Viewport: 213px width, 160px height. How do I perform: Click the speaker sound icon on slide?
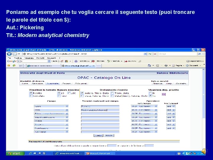coord(204,151)
